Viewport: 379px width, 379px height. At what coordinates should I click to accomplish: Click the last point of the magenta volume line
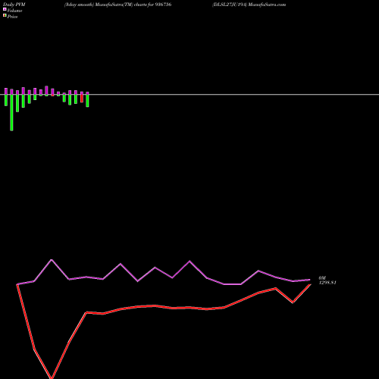point(309,280)
